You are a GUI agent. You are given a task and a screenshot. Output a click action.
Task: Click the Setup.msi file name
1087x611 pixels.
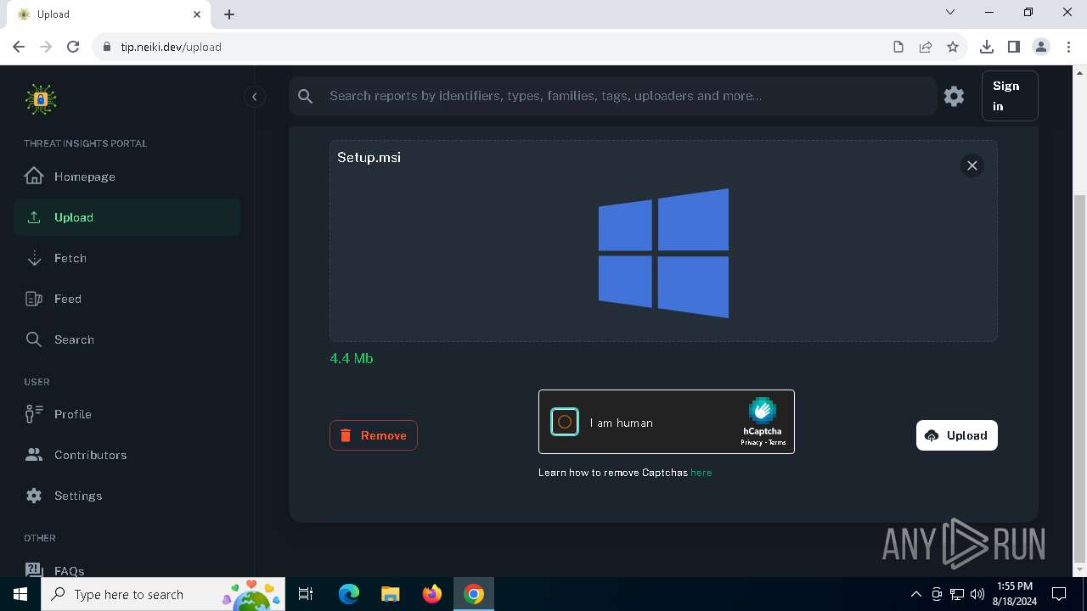point(369,157)
